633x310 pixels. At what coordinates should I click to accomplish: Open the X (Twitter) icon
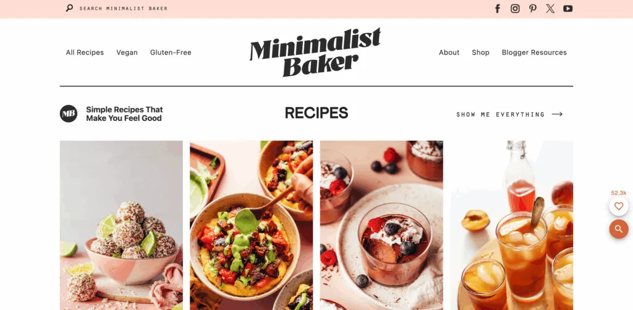point(550,9)
